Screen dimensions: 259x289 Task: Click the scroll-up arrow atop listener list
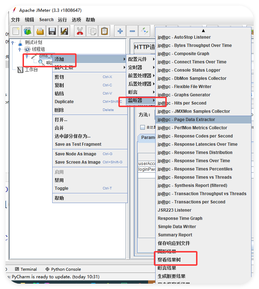(x=203, y=30)
